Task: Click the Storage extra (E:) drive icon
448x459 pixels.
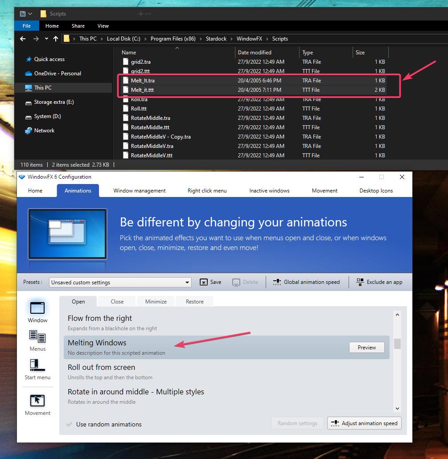Action: (29, 103)
